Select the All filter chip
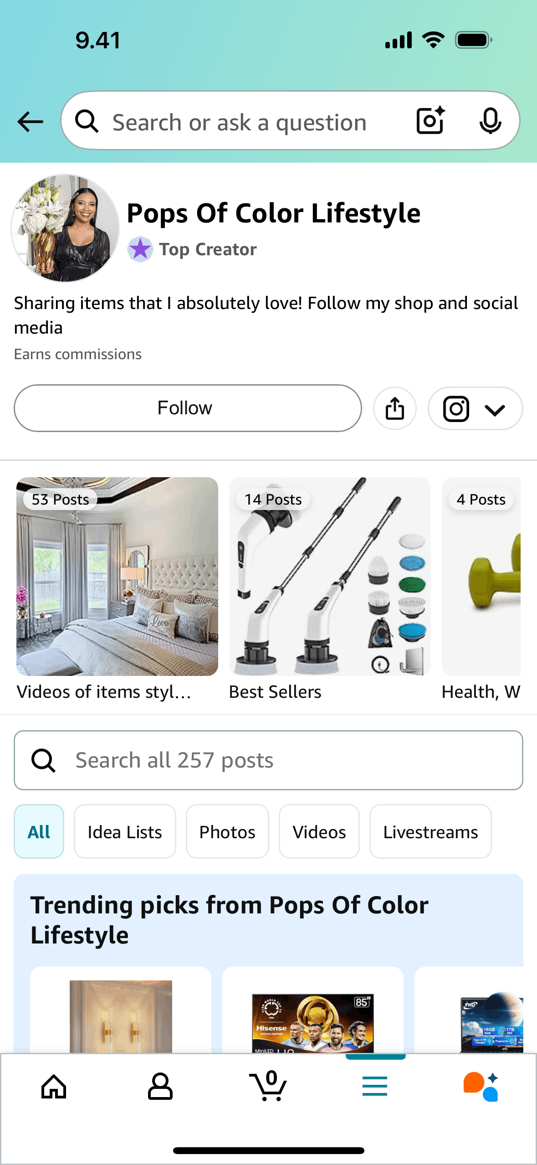Viewport: 537px width, 1165px height. [x=39, y=832]
